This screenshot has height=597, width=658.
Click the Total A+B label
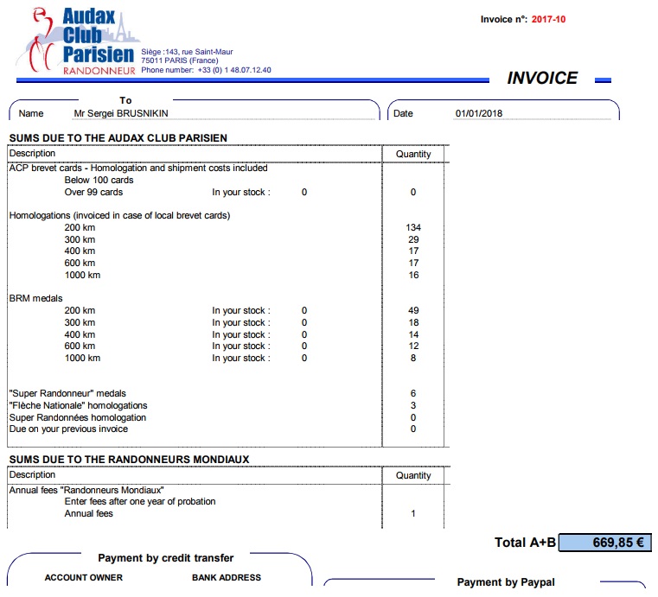click(525, 543)
